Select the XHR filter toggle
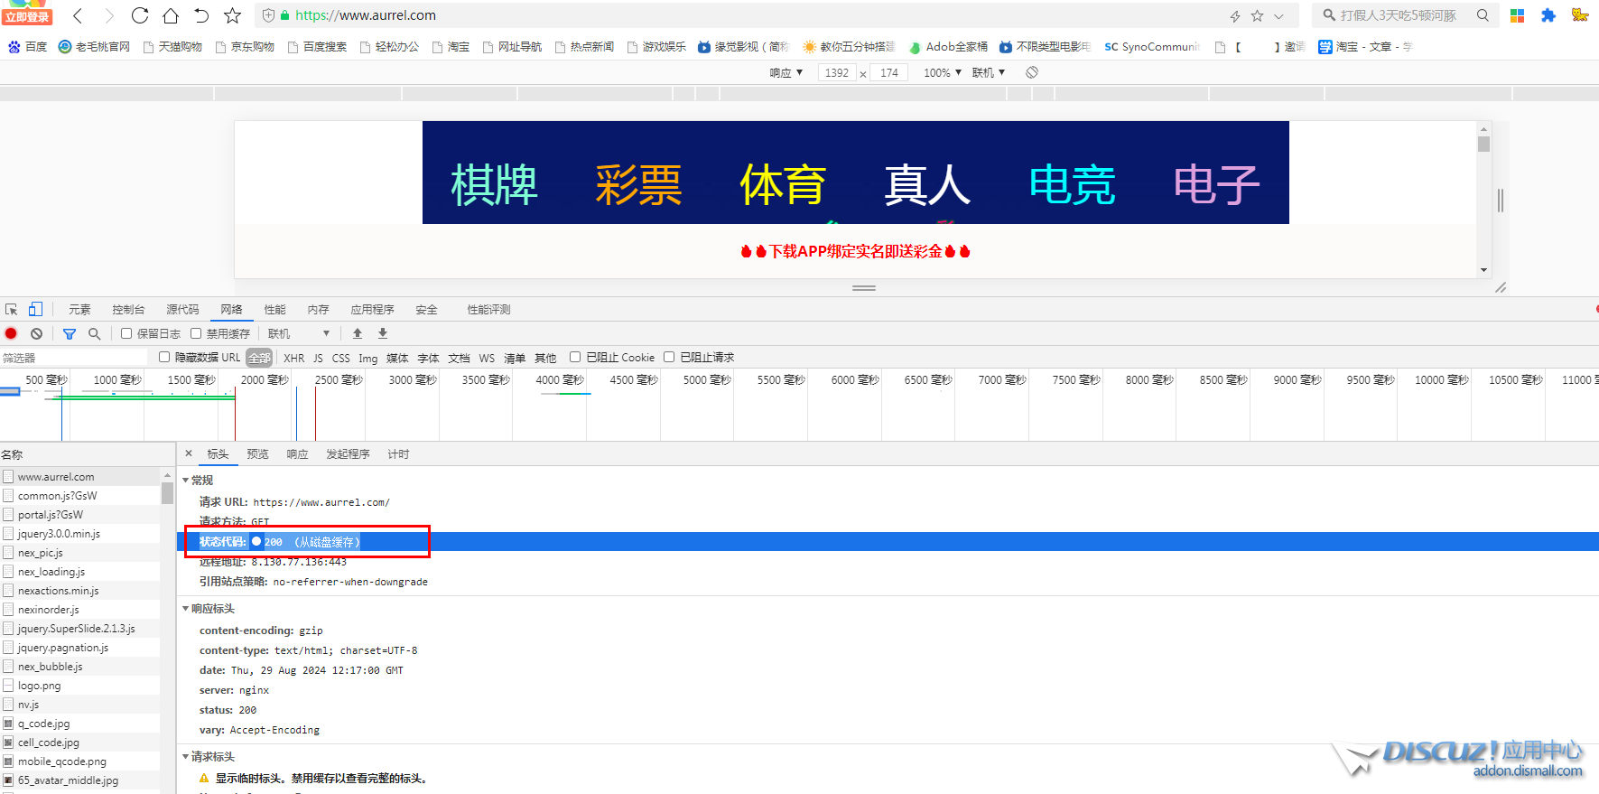1599x794 pixels. pos(294,358)
